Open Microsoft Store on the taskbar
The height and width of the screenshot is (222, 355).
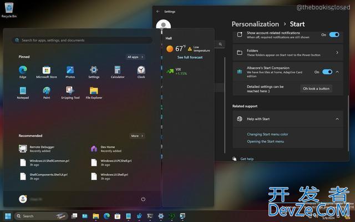(x=118, y=216)
